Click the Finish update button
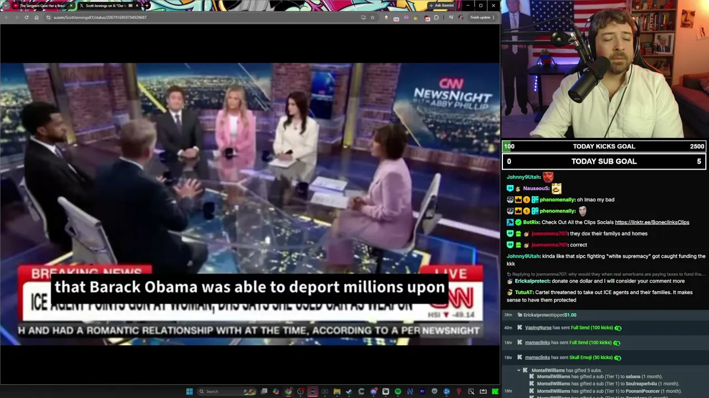The width and height of the screenshot is (709, 398). pos(480,17)
